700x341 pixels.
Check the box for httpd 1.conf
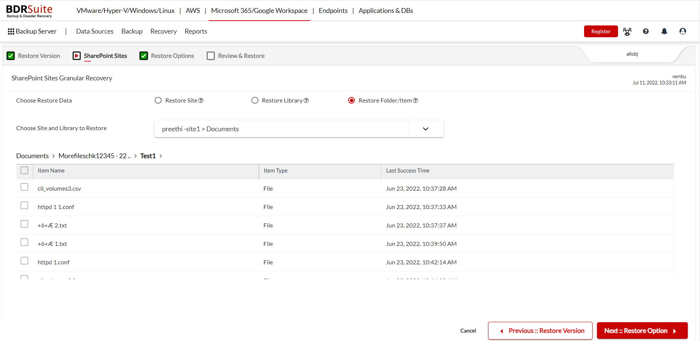(x=24, y=261)
